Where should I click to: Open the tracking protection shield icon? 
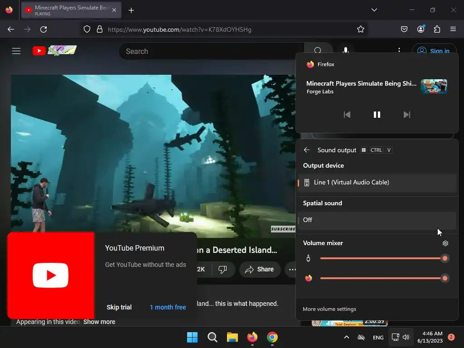click(87, 29)
